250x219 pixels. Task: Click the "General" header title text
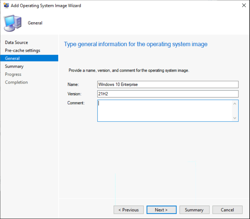click(x=35, y=23)
